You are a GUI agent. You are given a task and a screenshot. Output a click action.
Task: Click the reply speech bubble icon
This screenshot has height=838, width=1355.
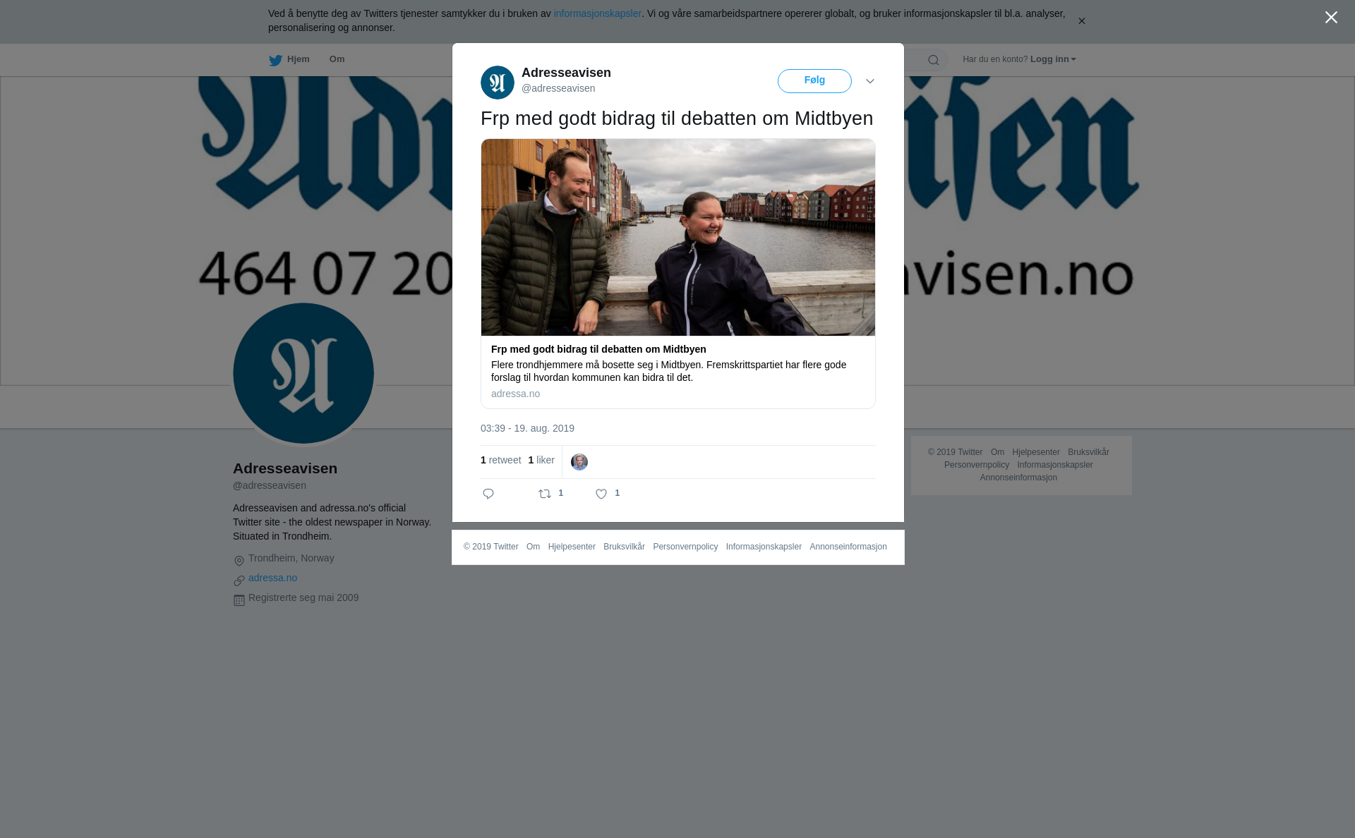tap(488, 494)
